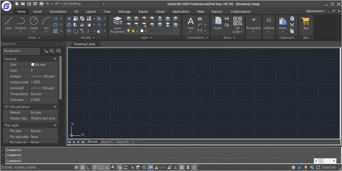Viewport: 342px width, 171px height.
Task: Click the Rotate tool icon
Action: [x=76, y=31]
